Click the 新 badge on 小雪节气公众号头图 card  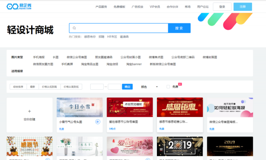[x=97, y=122]
